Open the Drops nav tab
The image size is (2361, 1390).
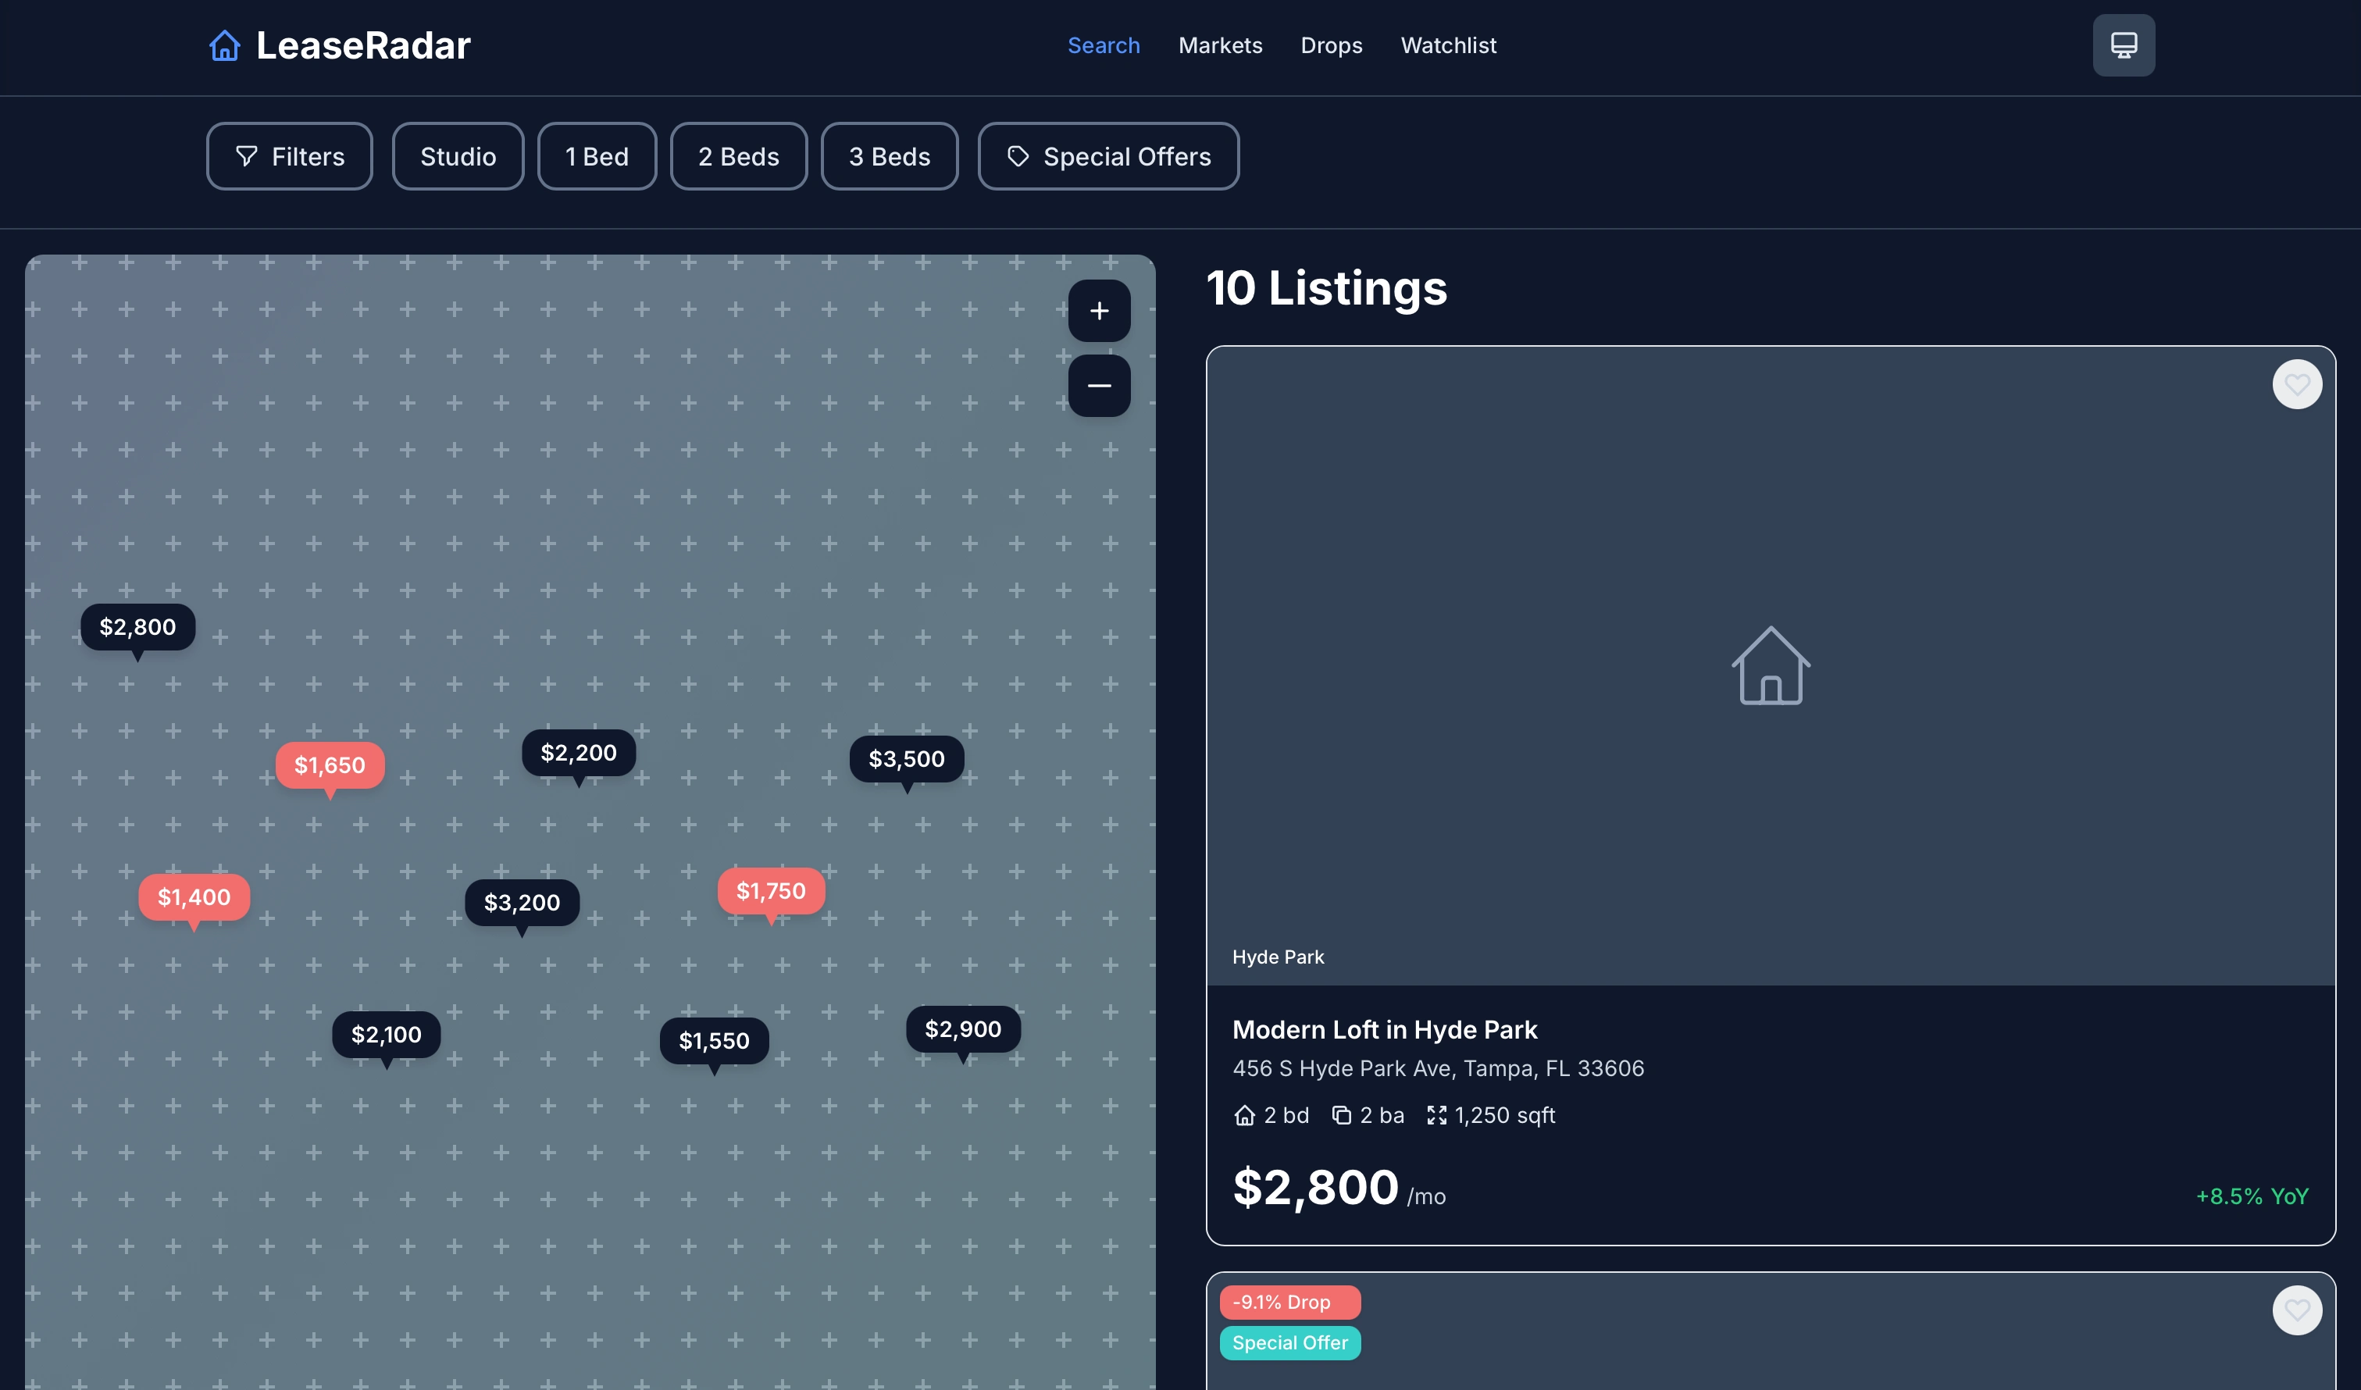click(1332, 45)
